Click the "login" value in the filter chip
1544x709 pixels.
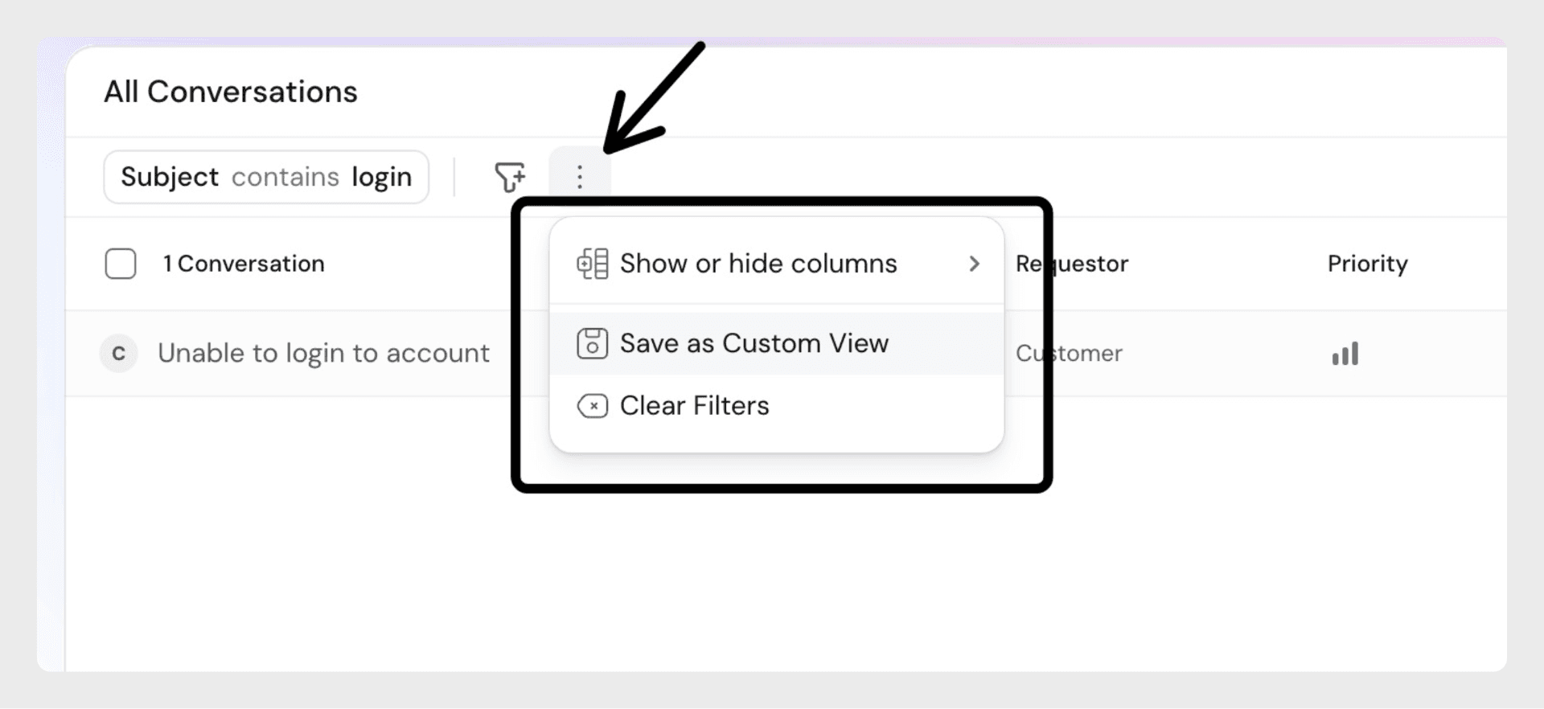(382, 177)
